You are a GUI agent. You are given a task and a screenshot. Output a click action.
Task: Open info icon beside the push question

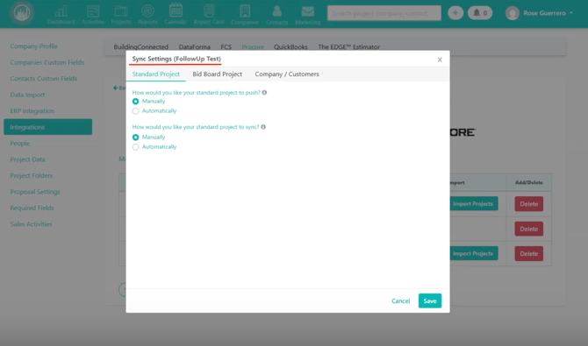(264, 93)
